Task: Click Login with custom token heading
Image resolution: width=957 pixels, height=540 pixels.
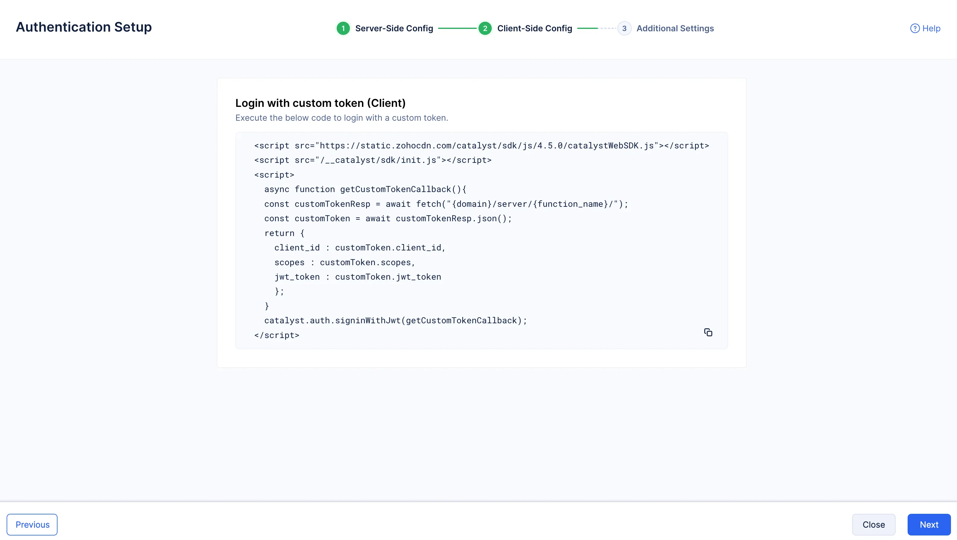Action: [320, 103]
